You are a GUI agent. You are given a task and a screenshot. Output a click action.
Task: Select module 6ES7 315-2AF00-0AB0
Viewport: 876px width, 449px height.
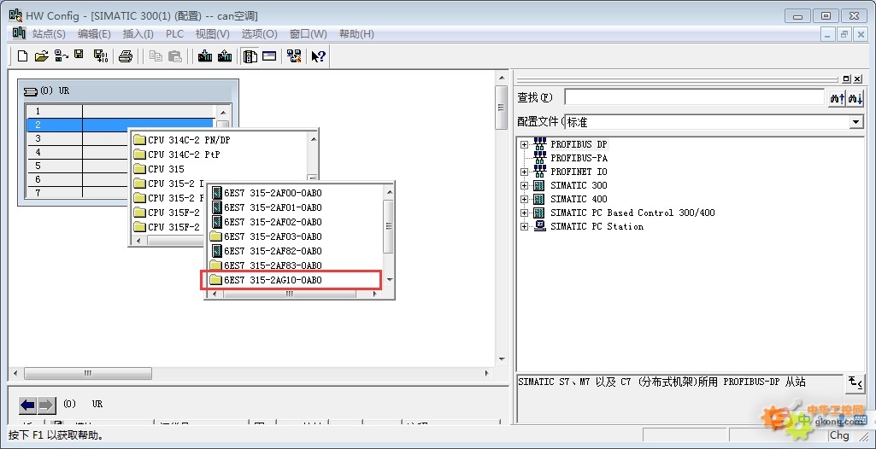(x=267, y=193)
